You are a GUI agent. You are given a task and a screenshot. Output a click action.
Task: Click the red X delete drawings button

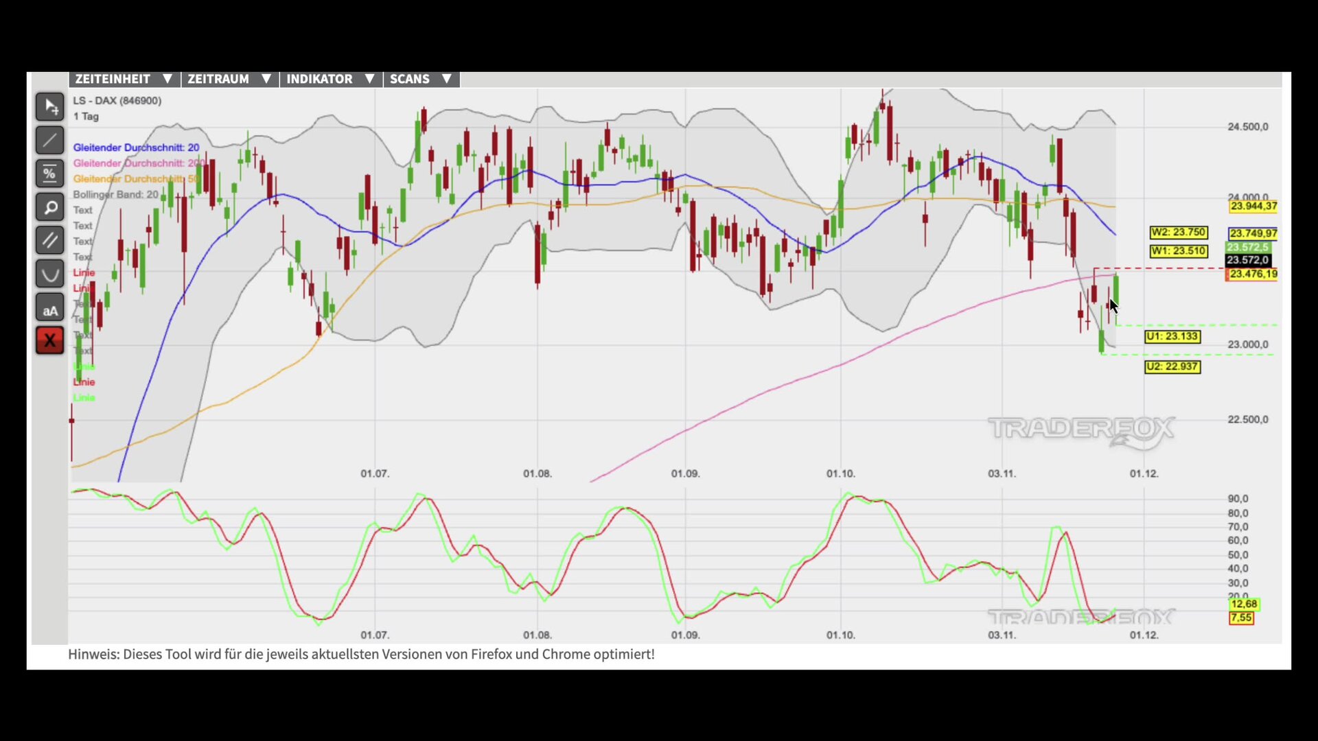[x=50, y=341]
